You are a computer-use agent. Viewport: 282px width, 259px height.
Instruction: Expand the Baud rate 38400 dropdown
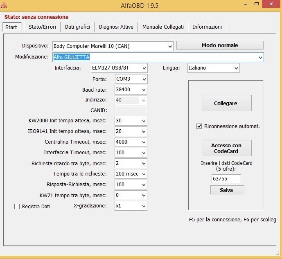[131, 90]
